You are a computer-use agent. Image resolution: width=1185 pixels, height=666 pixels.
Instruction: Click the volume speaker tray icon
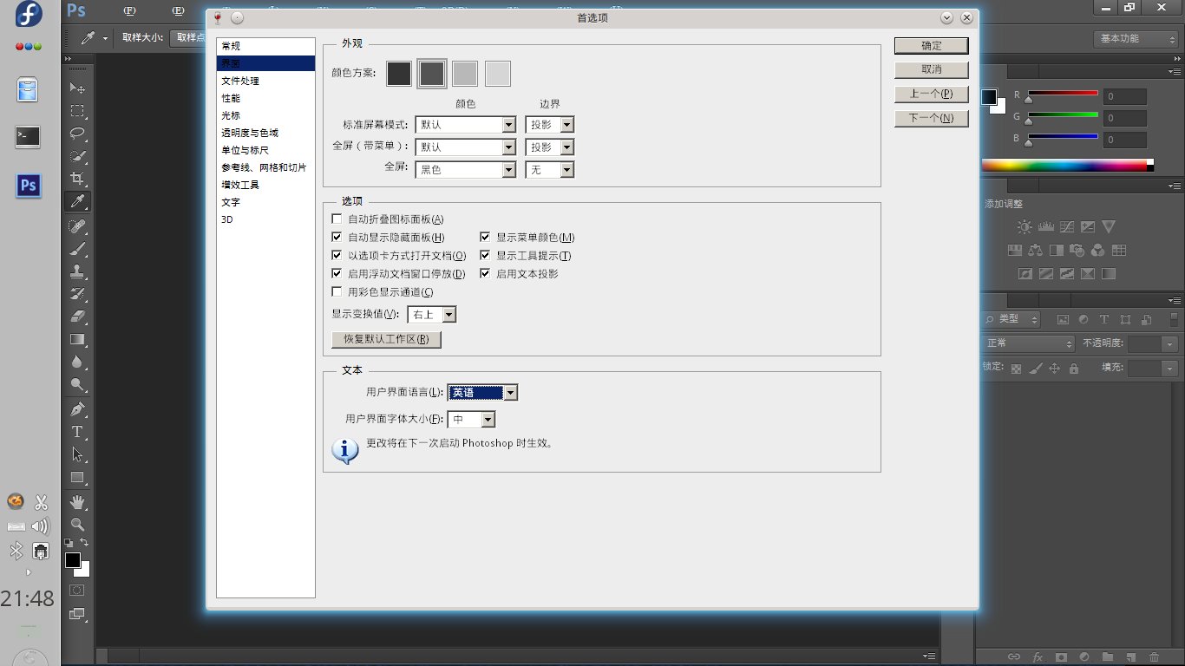point(40,526)
